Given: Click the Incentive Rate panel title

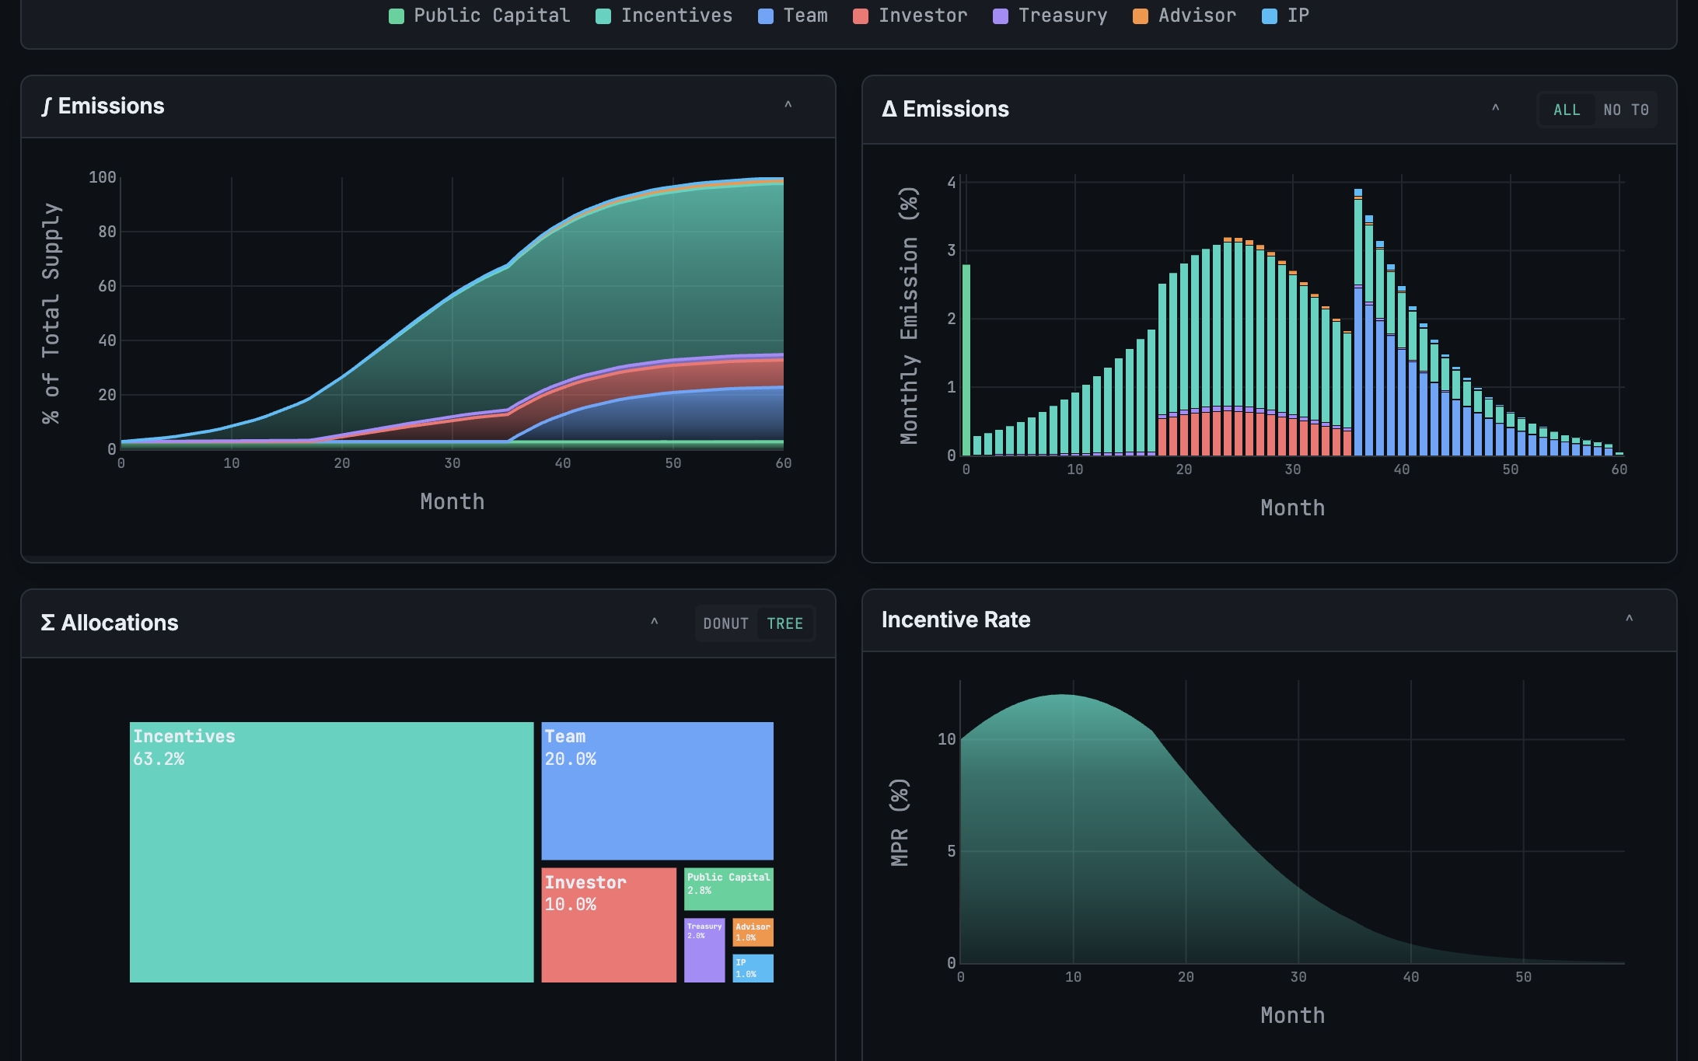Looking at the screenshot, I should tap(956, 619).
